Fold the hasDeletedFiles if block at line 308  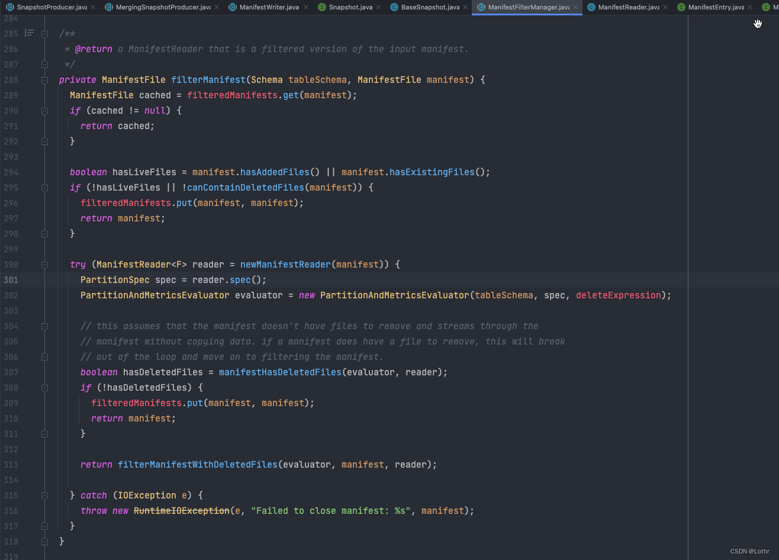click(x=44, y=387)
